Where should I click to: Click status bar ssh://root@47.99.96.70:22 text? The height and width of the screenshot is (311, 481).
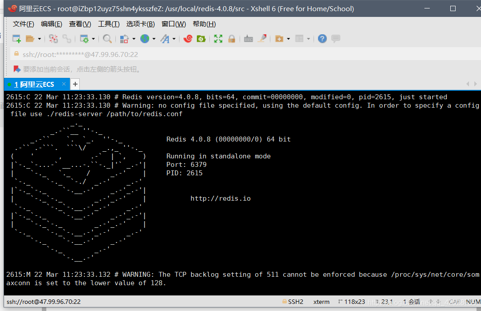(44, 302)
